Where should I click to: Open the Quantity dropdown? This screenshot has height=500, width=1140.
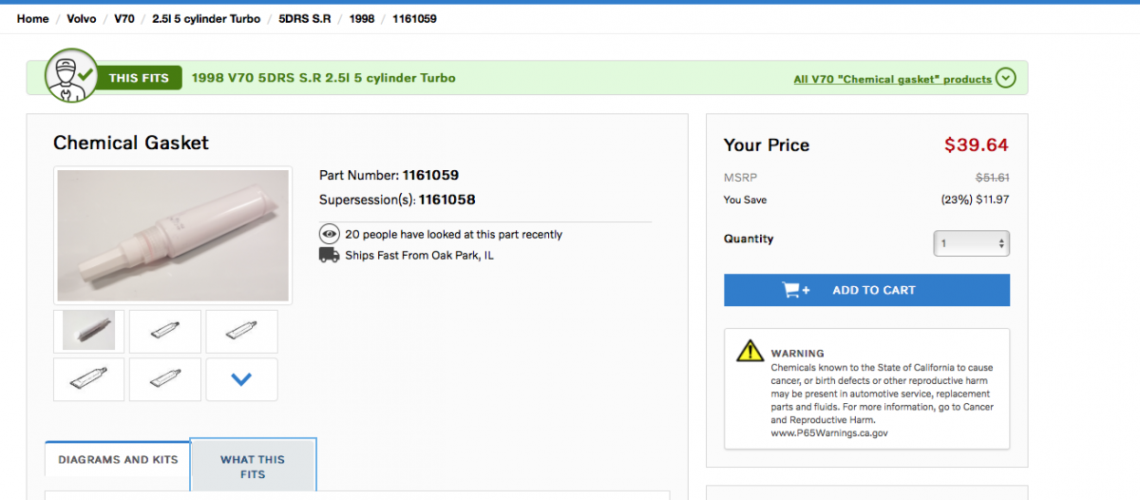(x=971, y=243)
